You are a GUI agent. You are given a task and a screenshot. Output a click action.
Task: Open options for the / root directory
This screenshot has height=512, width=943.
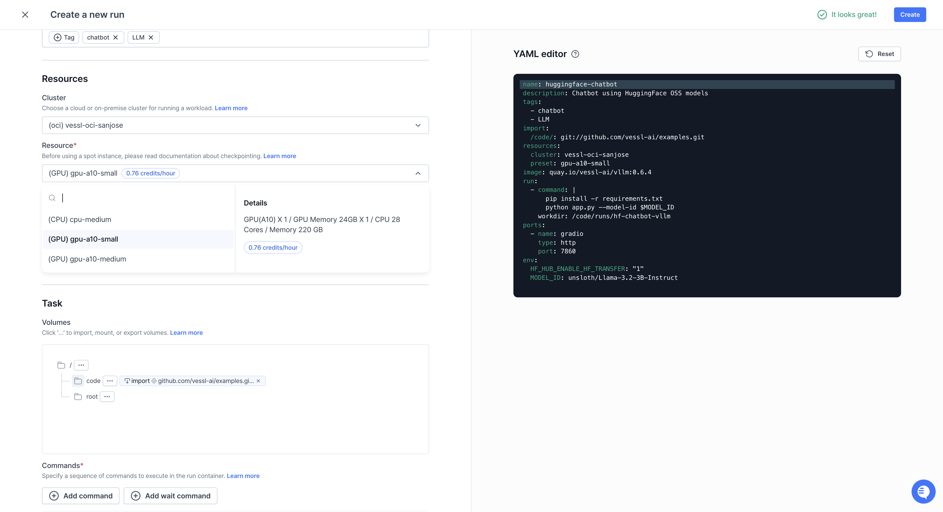point(81,365)
